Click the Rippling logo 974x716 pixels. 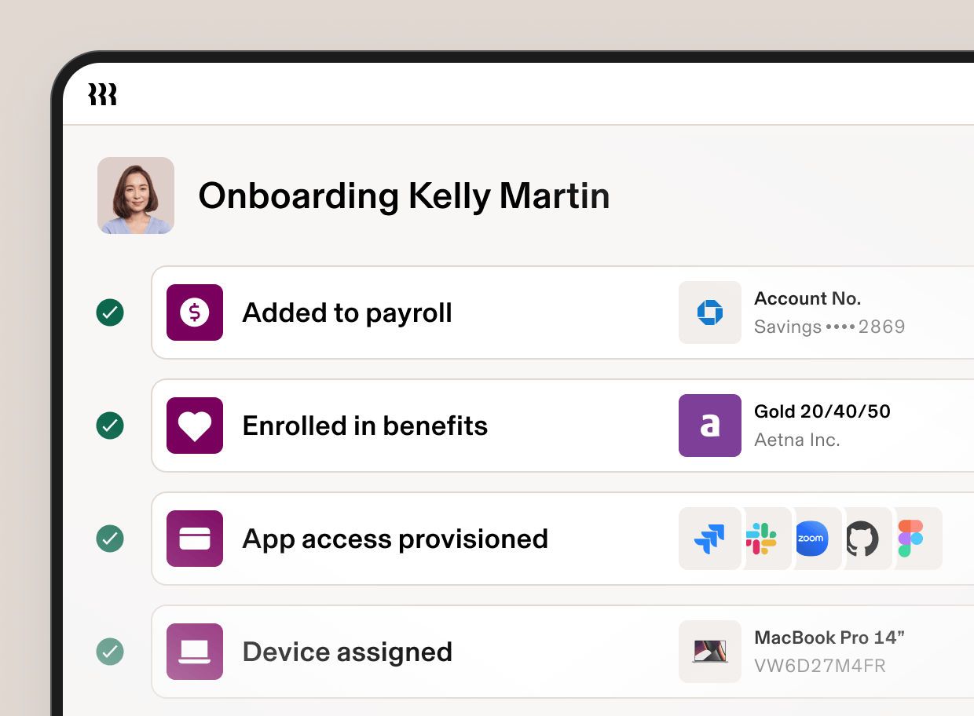coord(102,93)
